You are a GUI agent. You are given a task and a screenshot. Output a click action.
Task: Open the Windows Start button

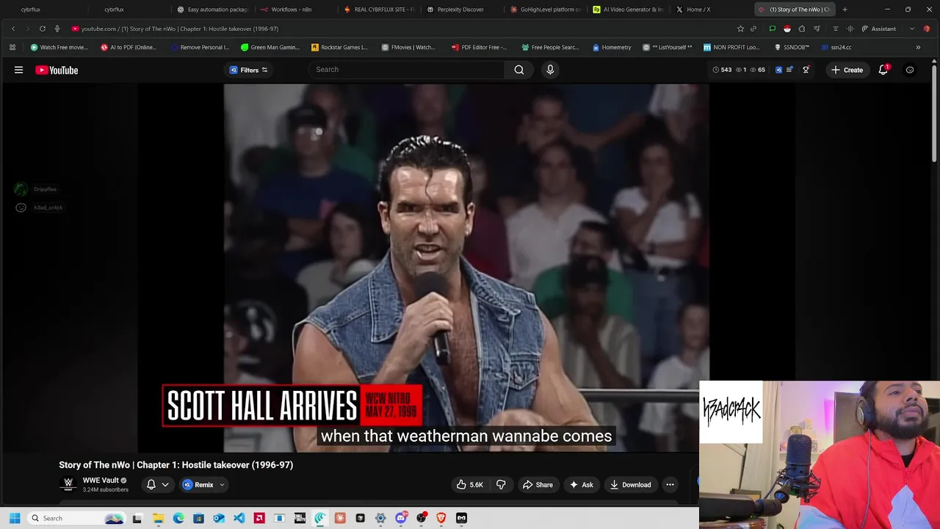click(15, 518)
